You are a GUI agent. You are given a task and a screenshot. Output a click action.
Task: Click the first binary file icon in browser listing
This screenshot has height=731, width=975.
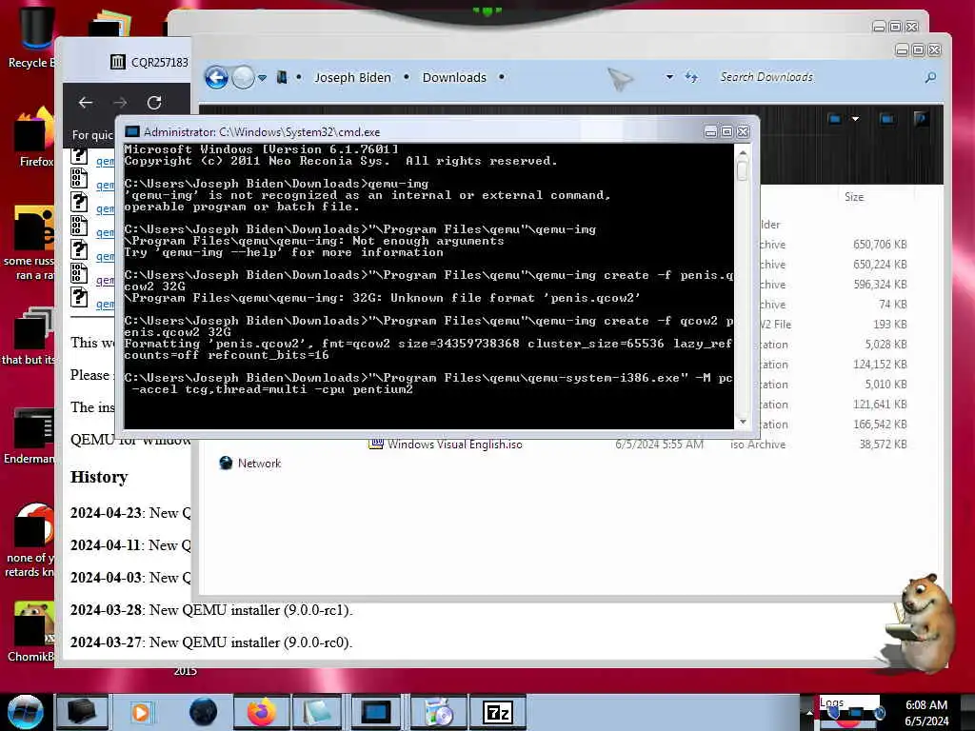pos(79,178)
